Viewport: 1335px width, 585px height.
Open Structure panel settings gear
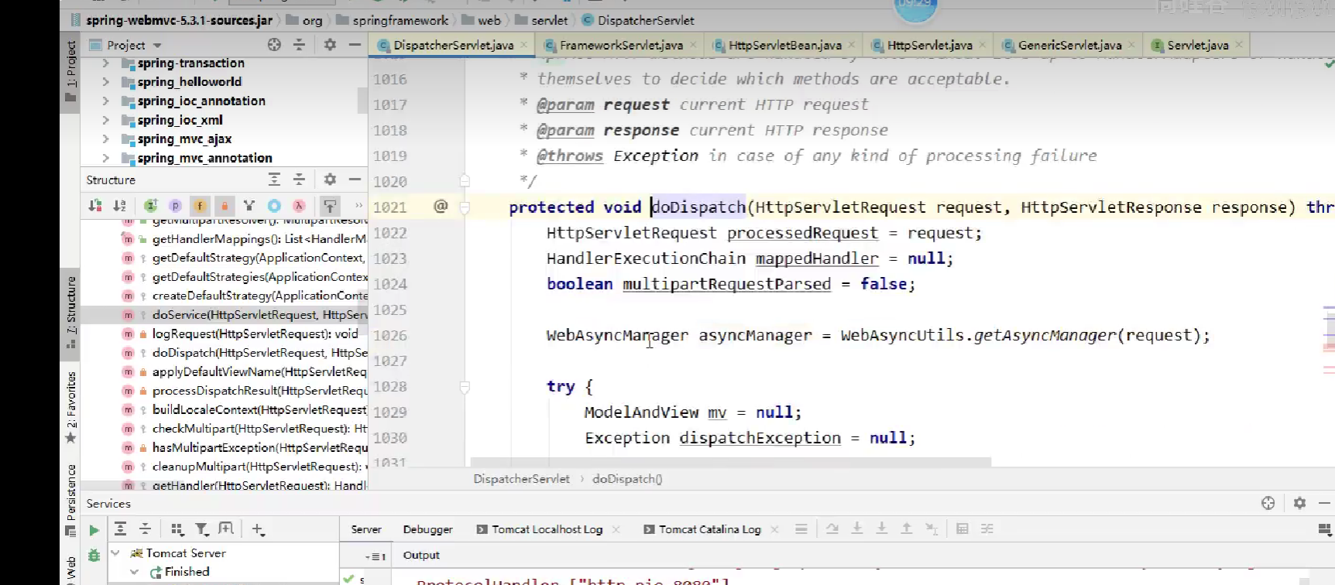tap(330, 180)
